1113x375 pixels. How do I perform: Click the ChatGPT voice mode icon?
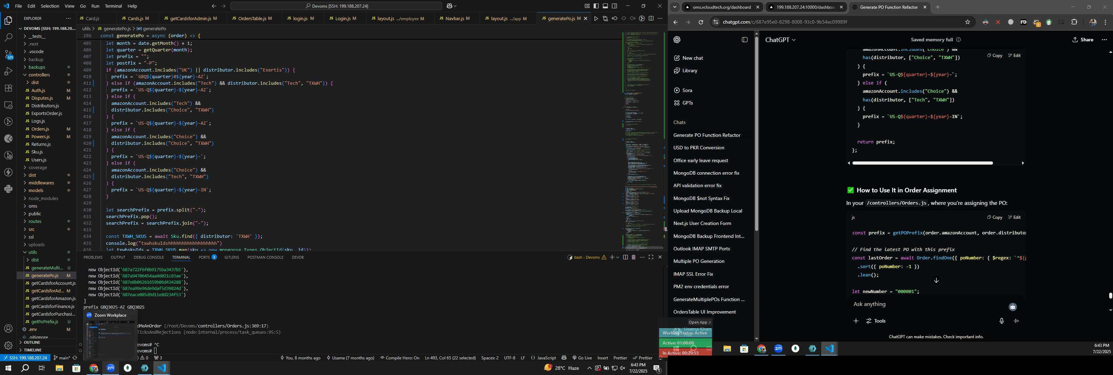click(1016, 321)
